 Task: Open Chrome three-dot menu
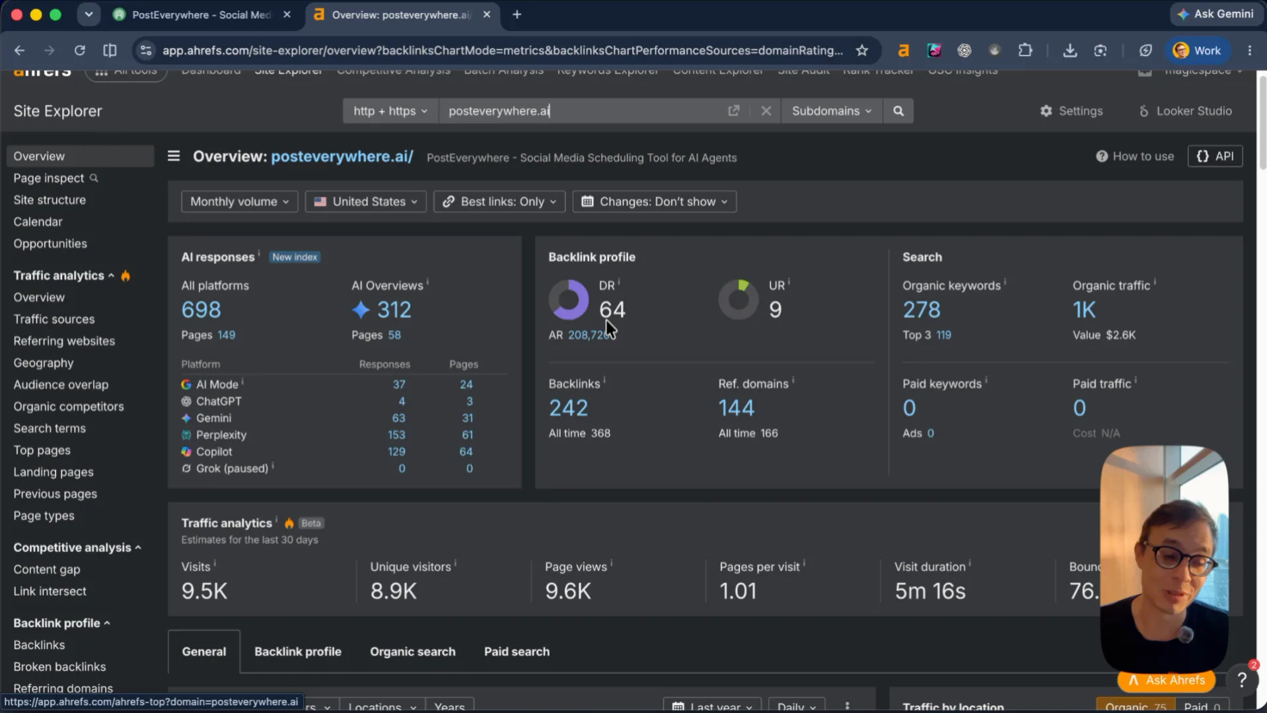click(x=1249, y=50)
